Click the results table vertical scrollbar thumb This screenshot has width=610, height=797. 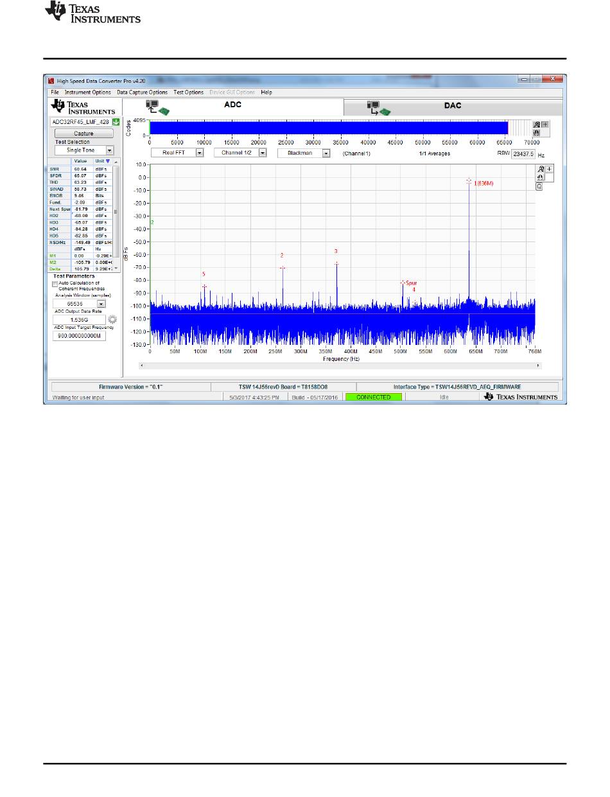[116, 211]
